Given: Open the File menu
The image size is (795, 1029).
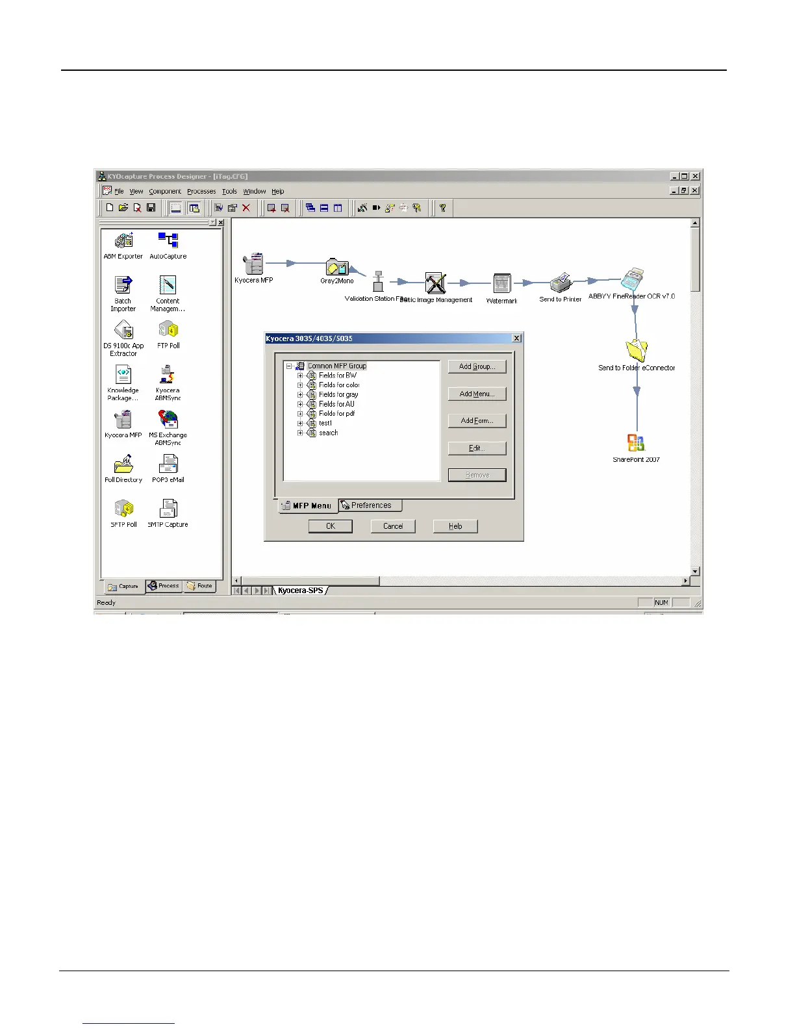Looking at the screenshot, I should 119,192.
